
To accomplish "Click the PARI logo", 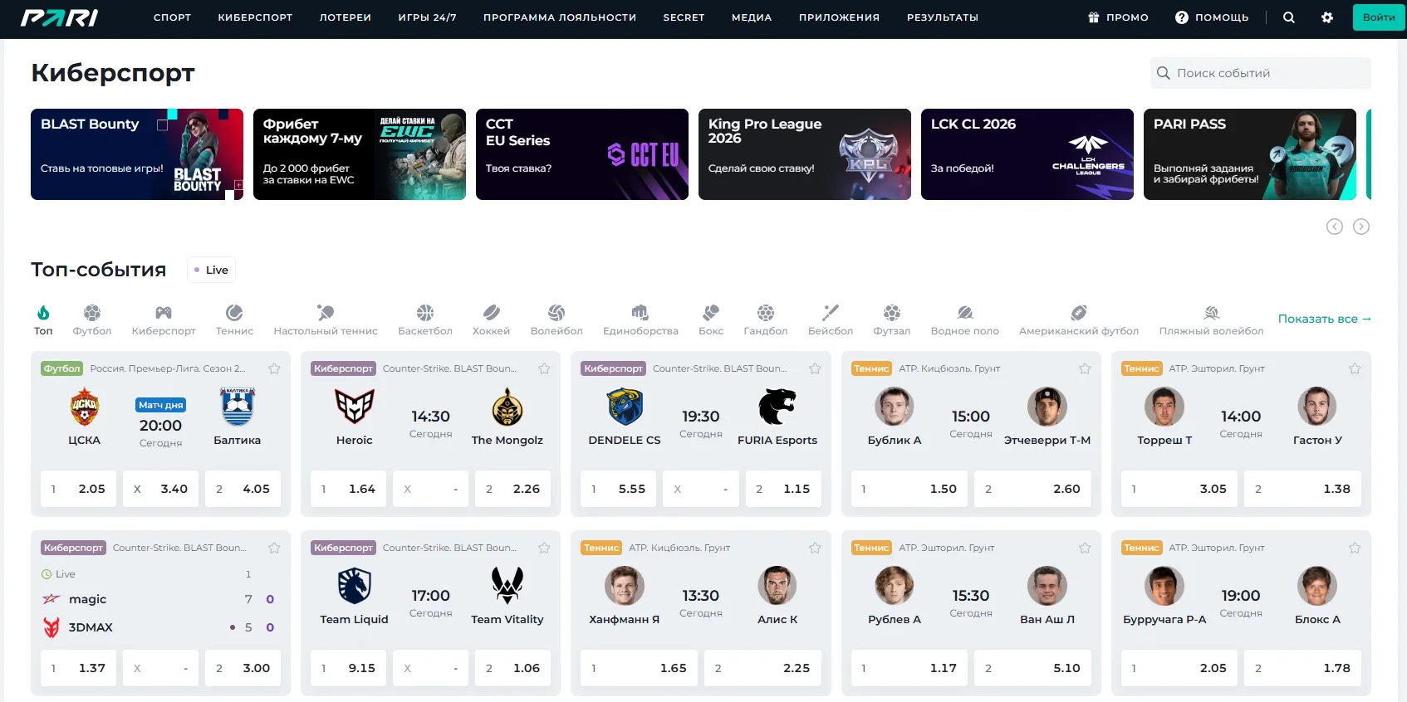I will pos(60,17).
